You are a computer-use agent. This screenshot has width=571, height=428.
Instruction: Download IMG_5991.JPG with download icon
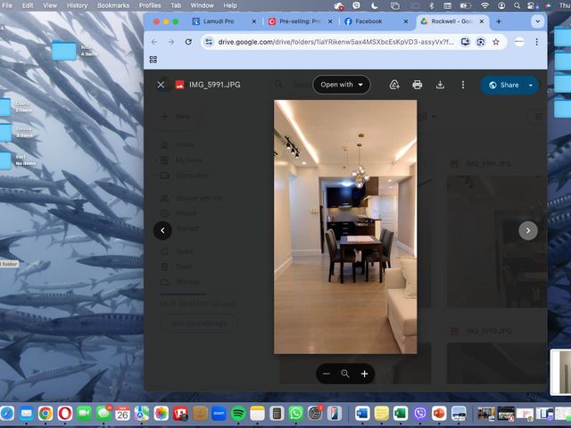pos(440,85)
